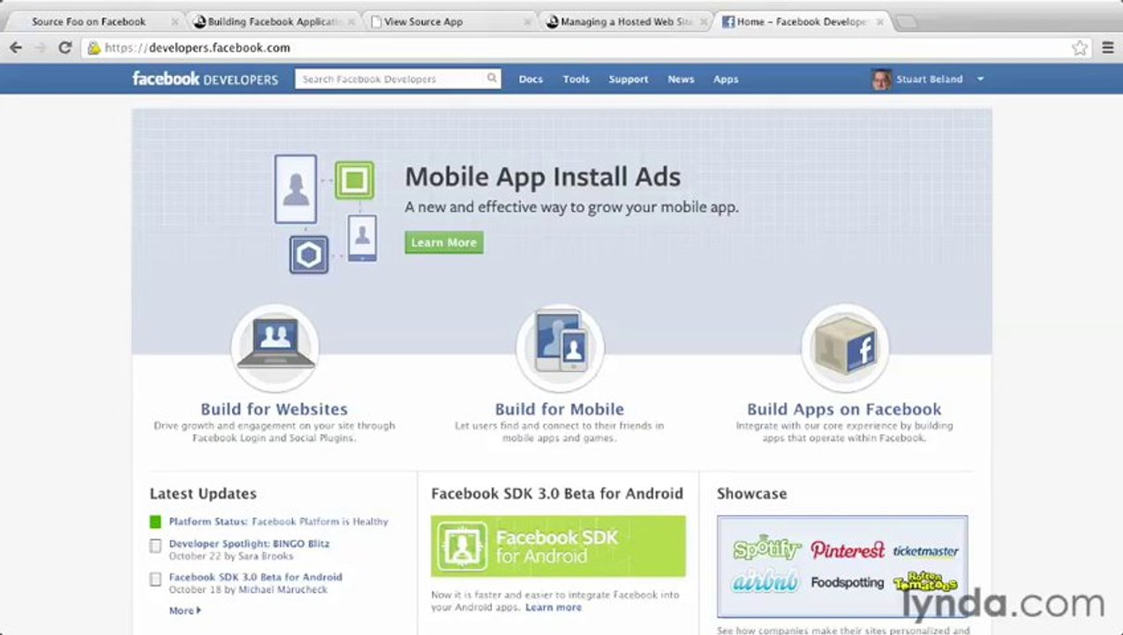Open the Chrome menu icon

point(1107,48)
